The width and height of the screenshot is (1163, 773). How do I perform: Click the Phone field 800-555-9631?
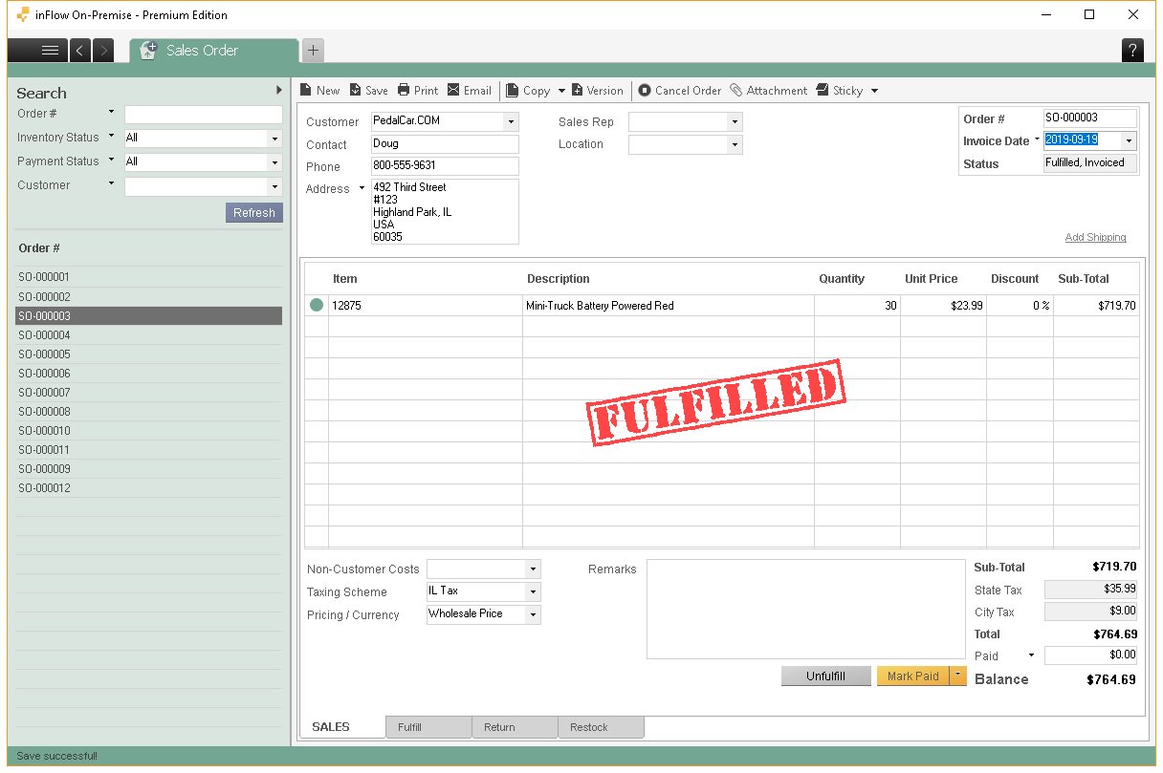445,166
